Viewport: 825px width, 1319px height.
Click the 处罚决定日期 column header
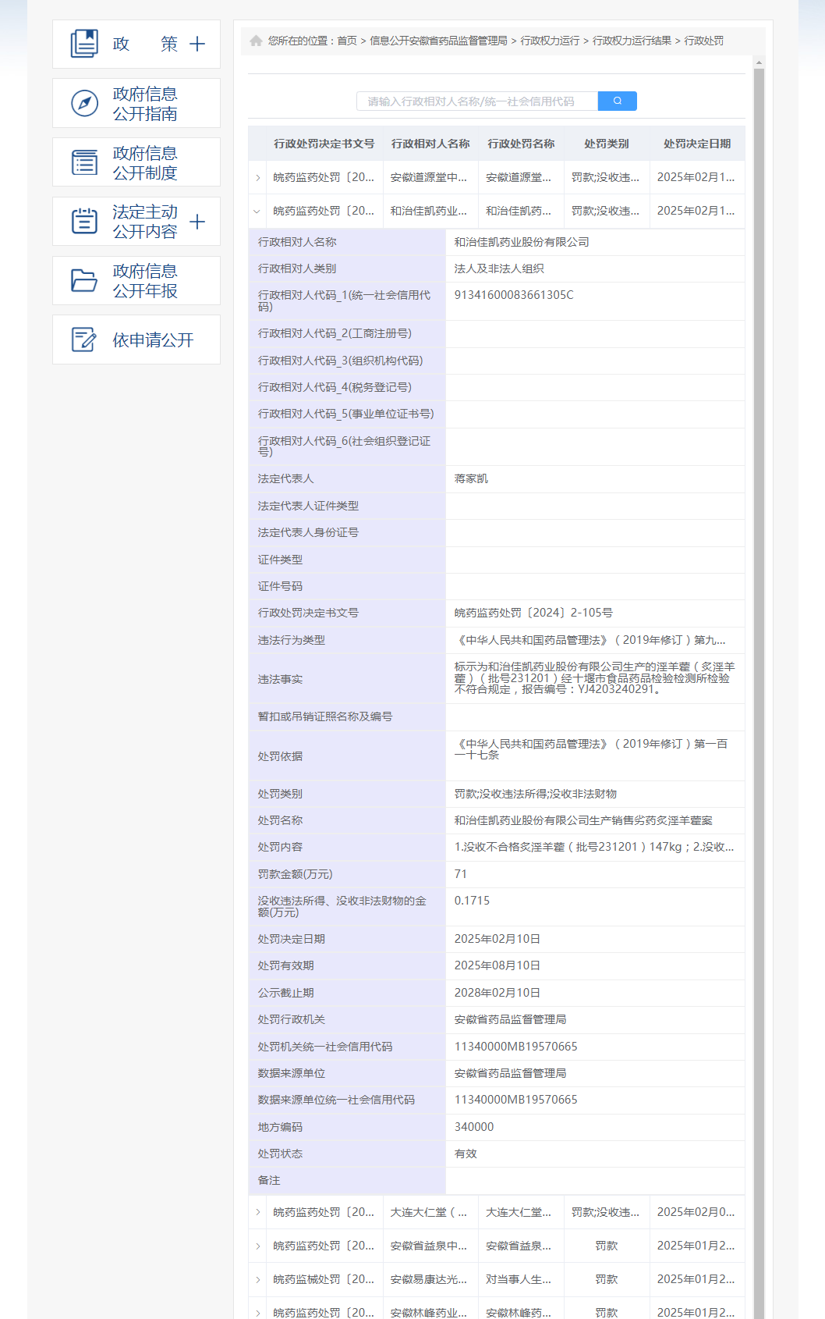pos(697,144)
